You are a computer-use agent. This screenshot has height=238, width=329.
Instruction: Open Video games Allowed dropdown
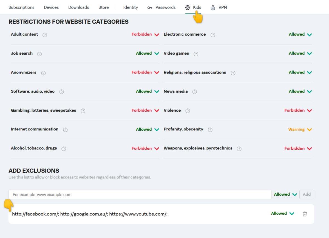click(300, 54)
